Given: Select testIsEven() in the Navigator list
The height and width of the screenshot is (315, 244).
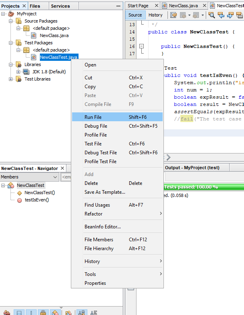Looking at the screenshot, I should pyautogui.click(x=37, y=200).
